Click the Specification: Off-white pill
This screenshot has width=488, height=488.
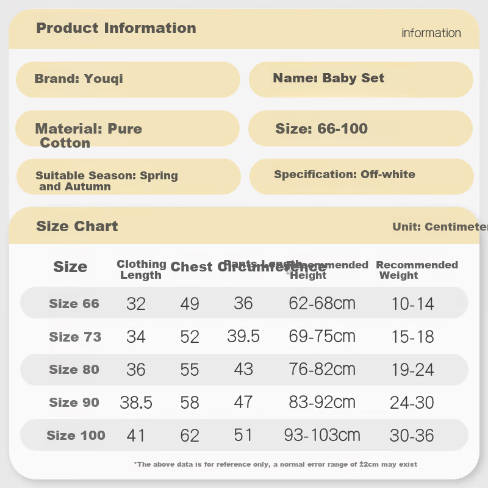[362, 176]
